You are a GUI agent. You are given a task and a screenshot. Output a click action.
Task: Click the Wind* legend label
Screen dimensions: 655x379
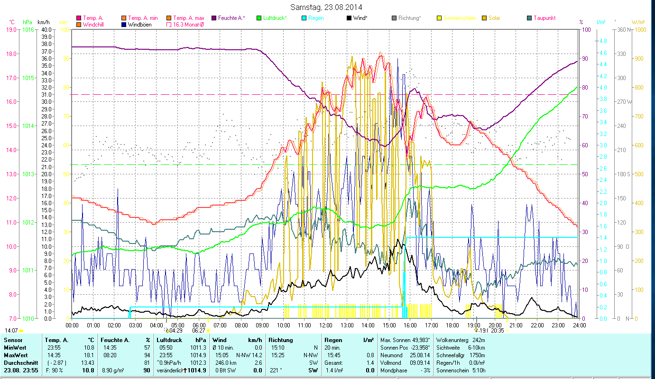pos(361,18)
